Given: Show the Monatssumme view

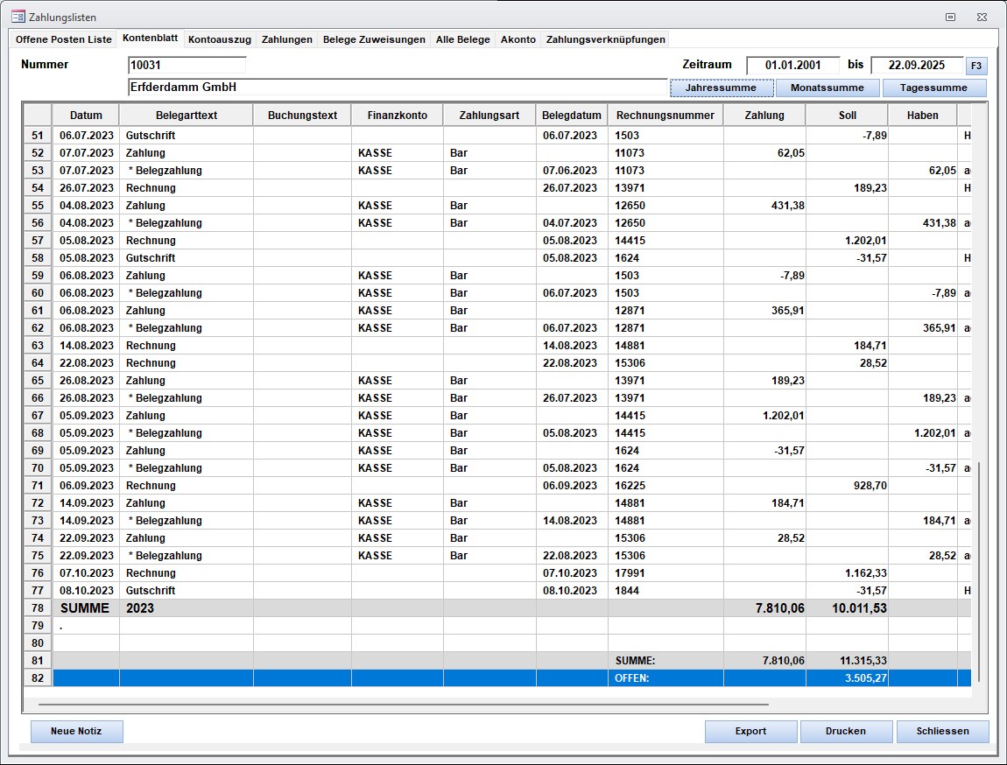Looking at the screenshot, I should [827, 88].
